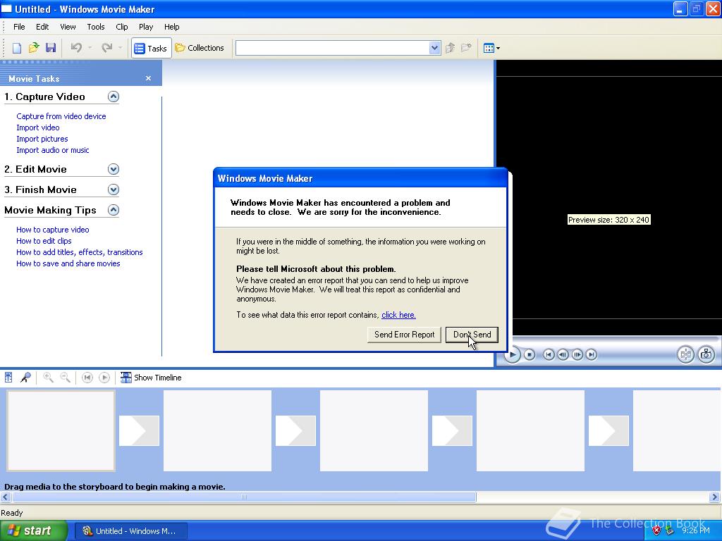Click the Stop button in the monitor

530,355
